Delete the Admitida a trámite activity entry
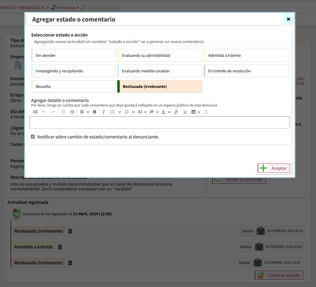 tap(60, 247)
